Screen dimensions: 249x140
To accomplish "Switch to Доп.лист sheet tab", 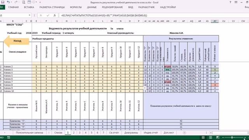I will [x=168, y=133].
